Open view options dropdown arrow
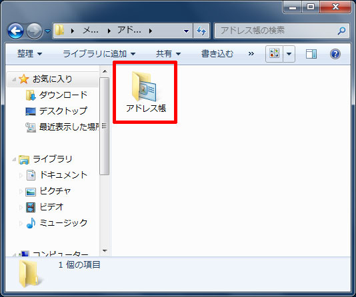Viewport: 356px width, 297px height. tap(289, 54)
